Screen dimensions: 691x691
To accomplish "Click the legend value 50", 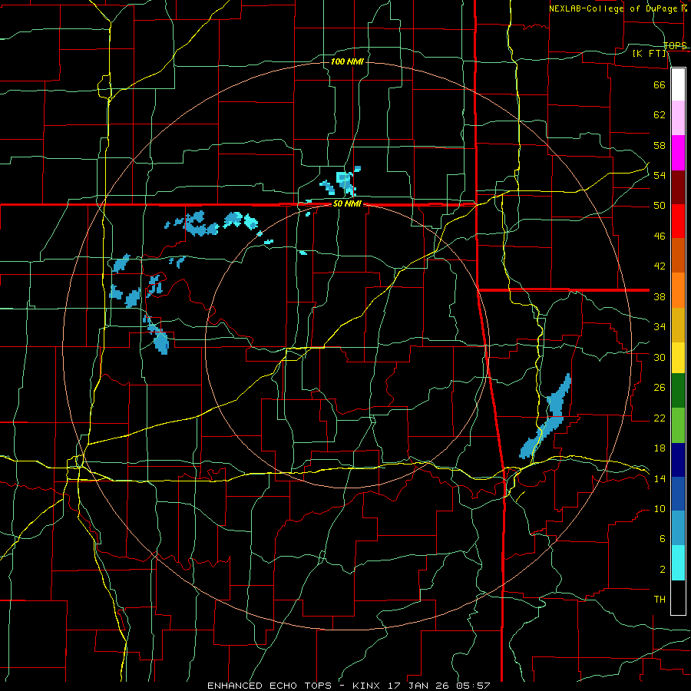I will tap(660, 206).
